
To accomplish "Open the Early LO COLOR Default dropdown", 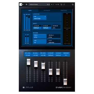I will click(37, 27).
